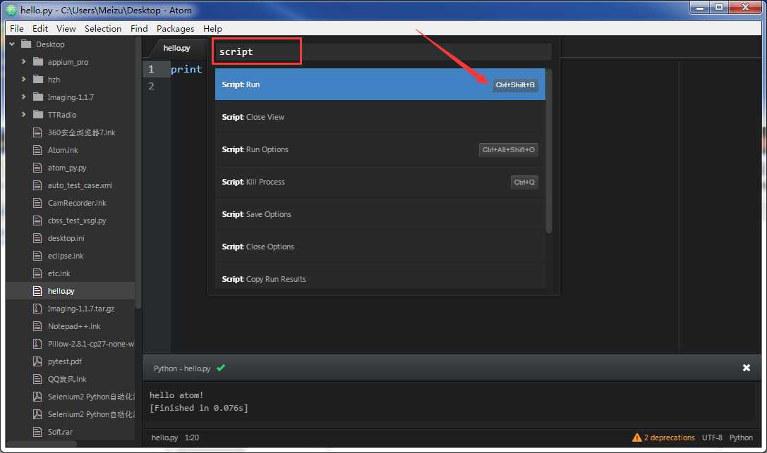Expand the appium_pro folder
Viewport: 767px width, 453px height.
[23, 61]
